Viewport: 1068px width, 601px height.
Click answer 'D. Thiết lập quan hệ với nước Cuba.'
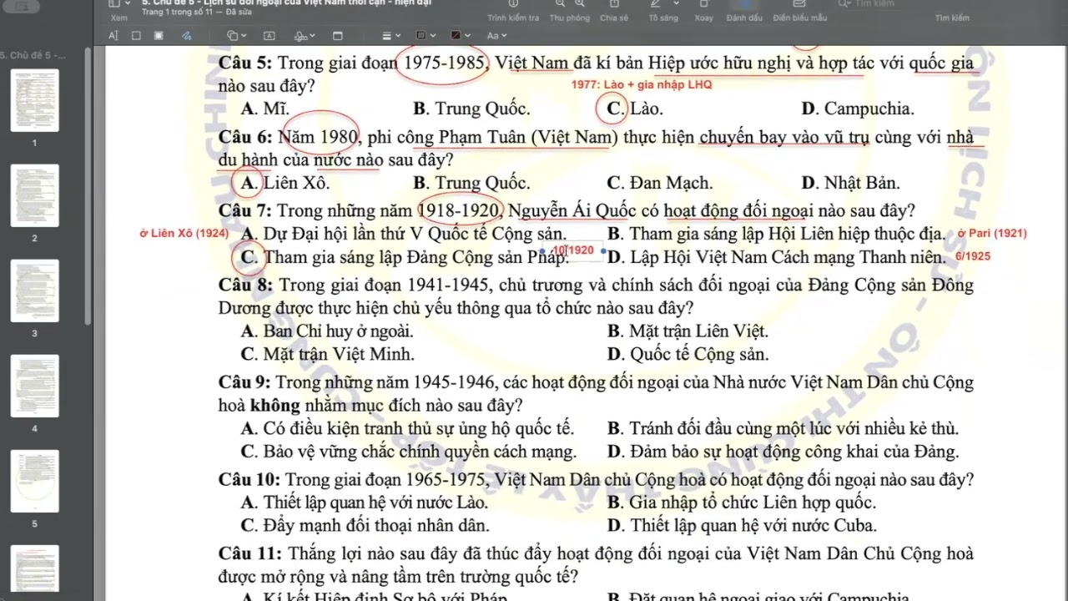point(742,526)
